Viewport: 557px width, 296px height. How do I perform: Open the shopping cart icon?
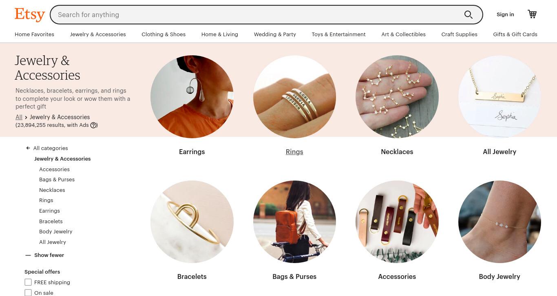(x=532, y=14)
